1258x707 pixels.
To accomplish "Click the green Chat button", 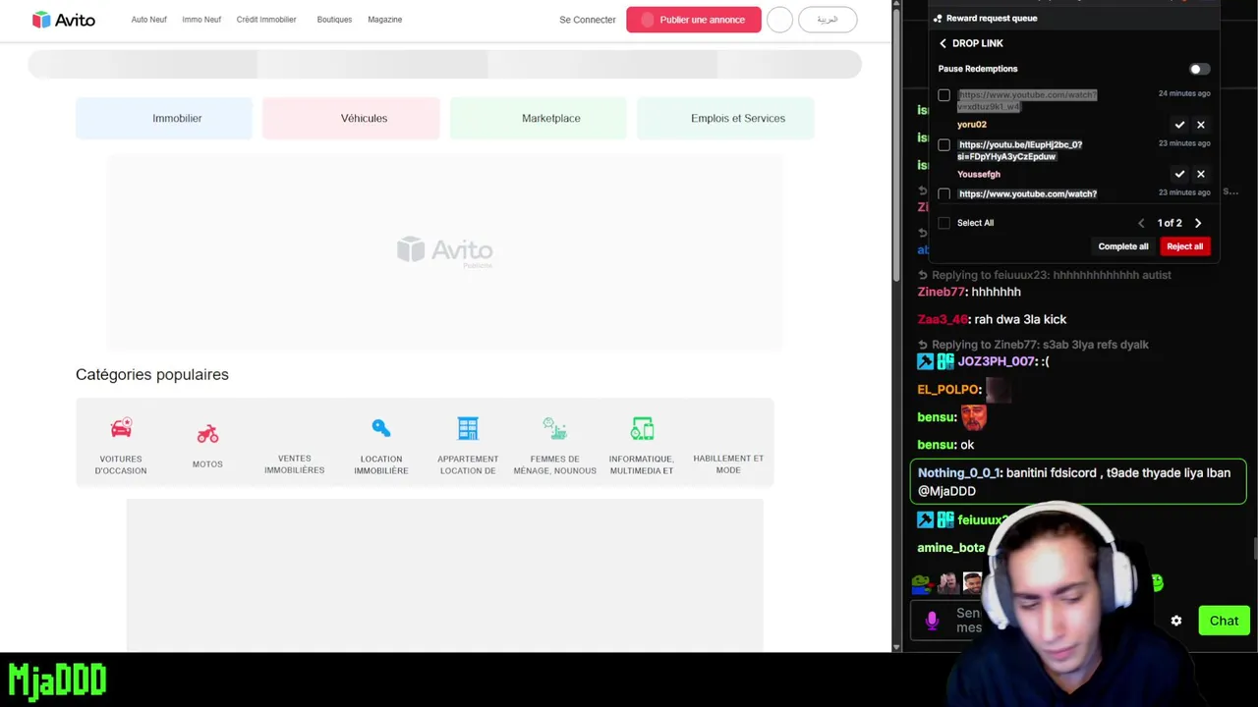I will pyautogui.click(x=1224, y=621).
